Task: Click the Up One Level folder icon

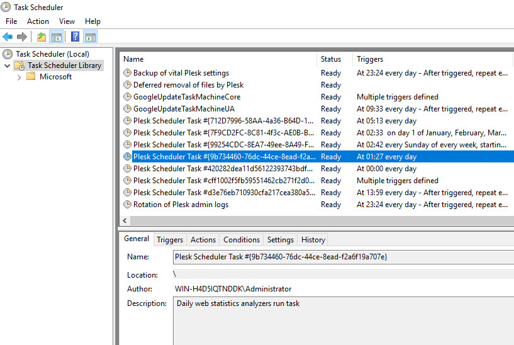Action: [x=41, y=37]
